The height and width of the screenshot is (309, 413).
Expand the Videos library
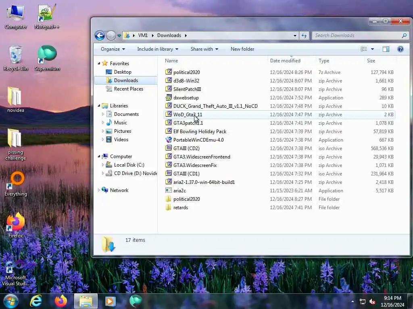tap(103, 140)
